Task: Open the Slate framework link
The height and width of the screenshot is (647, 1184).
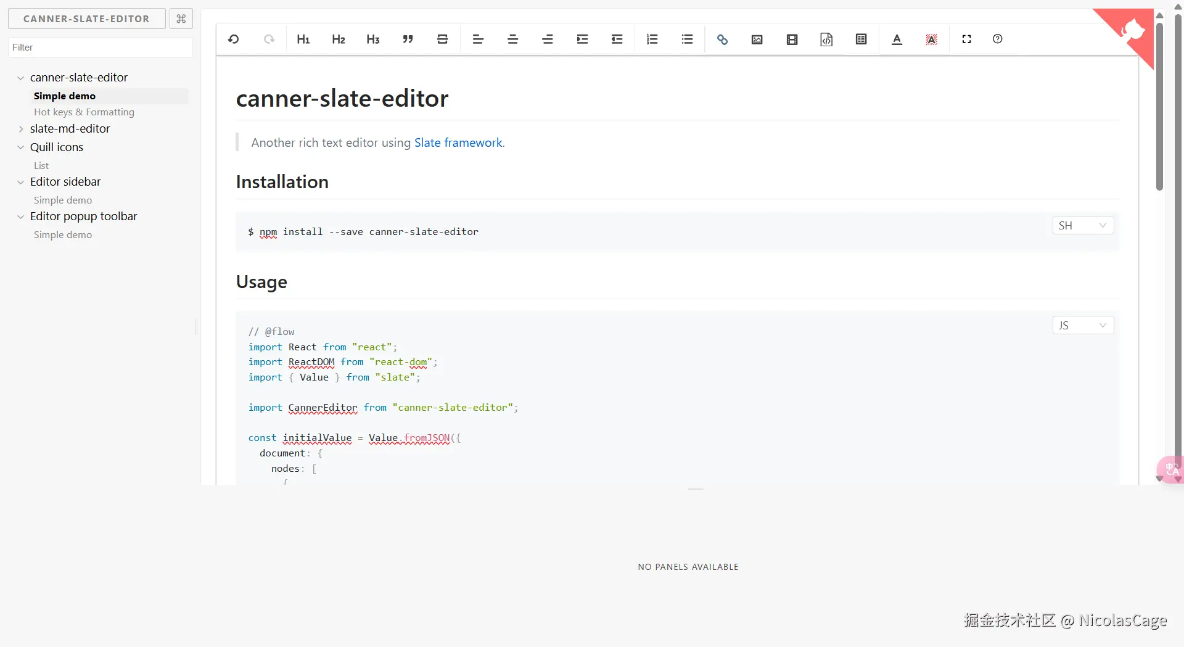Action: 458,143
